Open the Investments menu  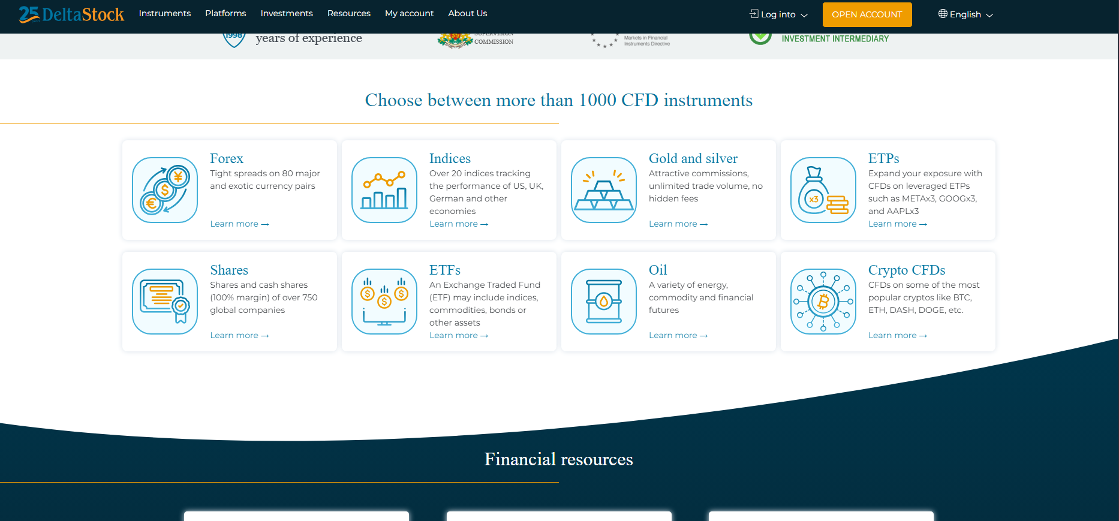(x=287, y=13)
